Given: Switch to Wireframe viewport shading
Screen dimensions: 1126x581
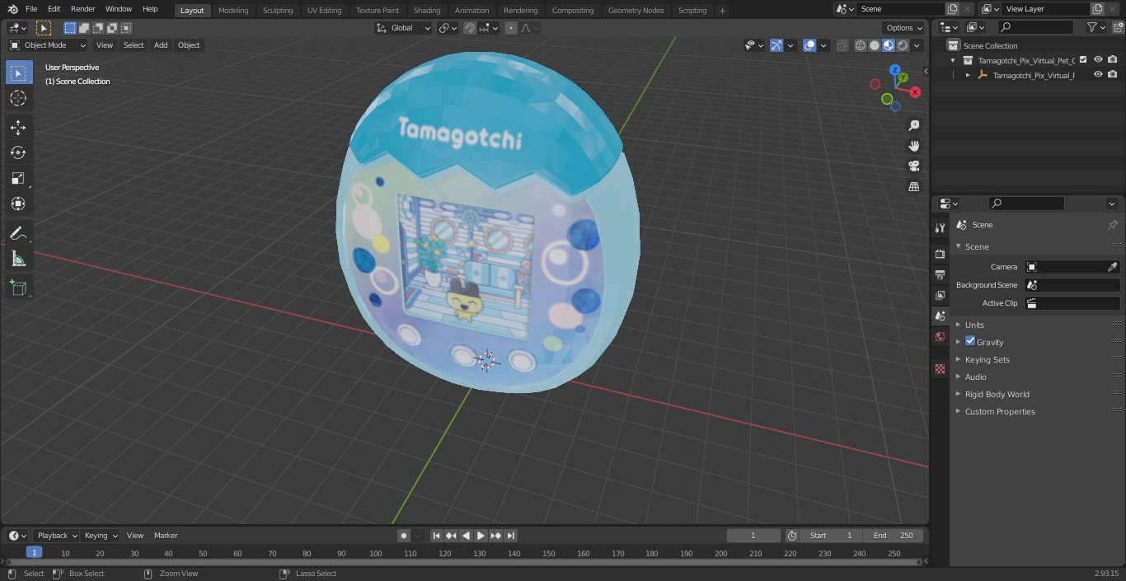Looking at the screenshot, I should pos(860,45).
